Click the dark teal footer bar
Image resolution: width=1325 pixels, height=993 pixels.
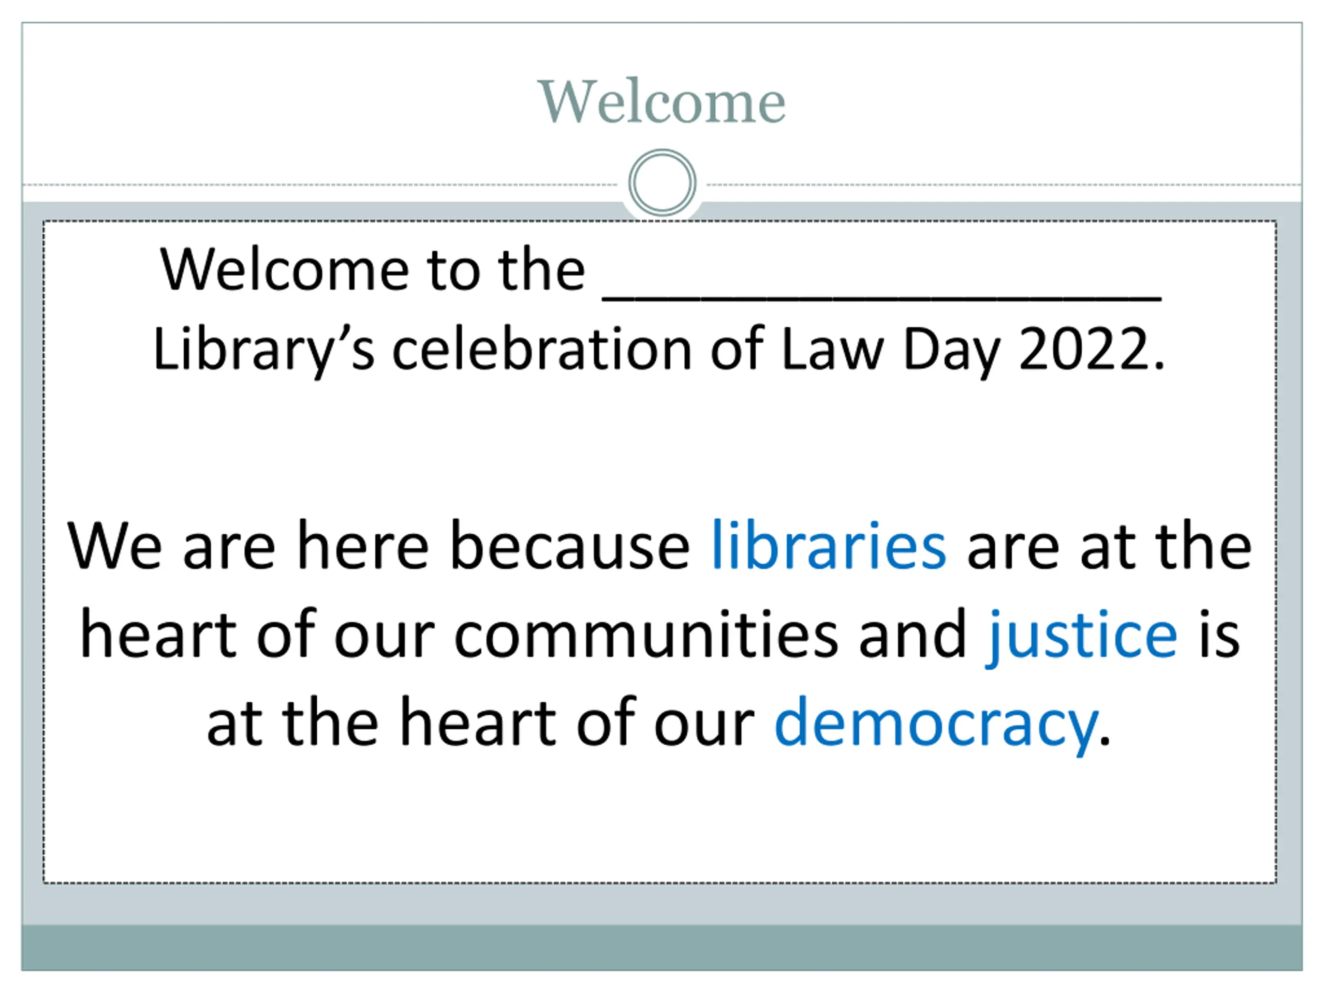[x=662, y=947]
